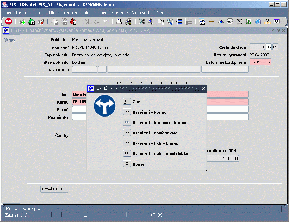Click the Poznámka input field
Viewport: 289px width, 222px height.
click(160, 117)
